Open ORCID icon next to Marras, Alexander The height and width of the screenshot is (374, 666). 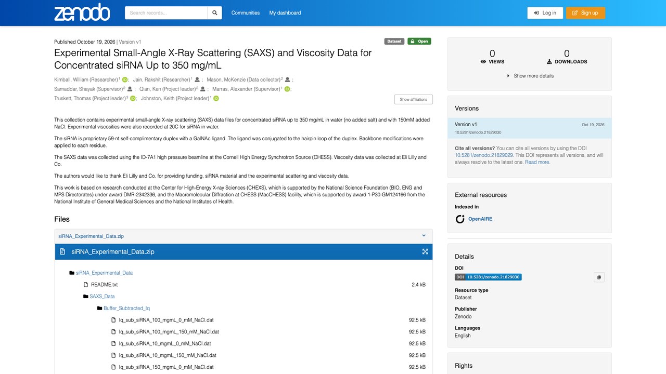click(x=287, y=89)
